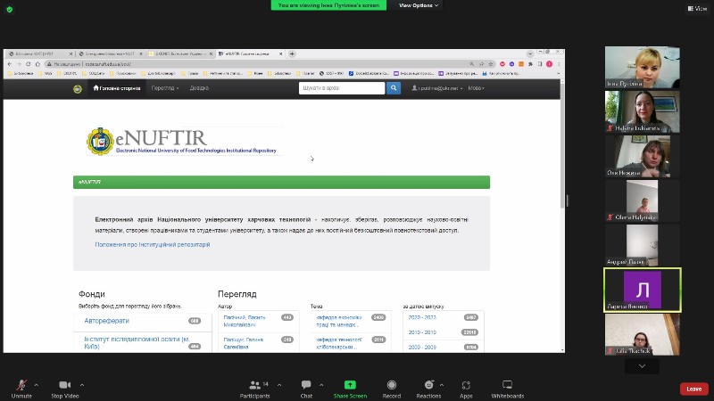Browse items dated 2010 - 2019

click(422, 332)
